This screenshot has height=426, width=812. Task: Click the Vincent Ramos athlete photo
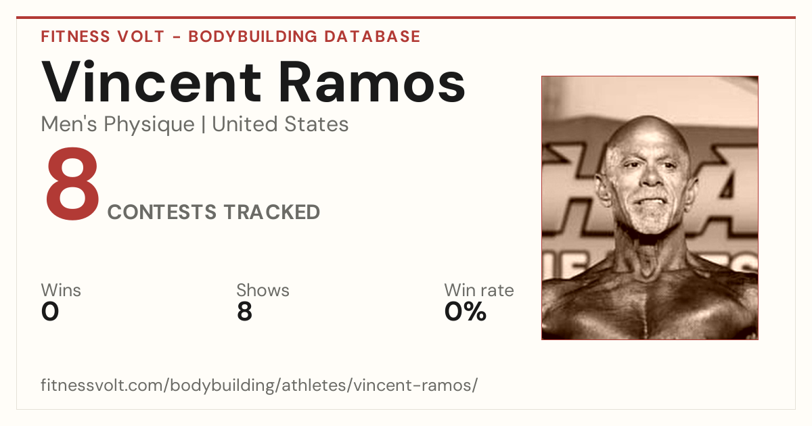(650, 208)
